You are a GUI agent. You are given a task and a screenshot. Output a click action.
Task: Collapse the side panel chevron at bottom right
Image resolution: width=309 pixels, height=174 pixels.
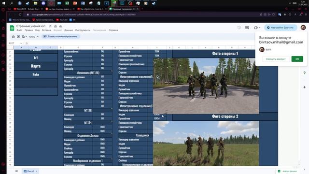(305, 170)
